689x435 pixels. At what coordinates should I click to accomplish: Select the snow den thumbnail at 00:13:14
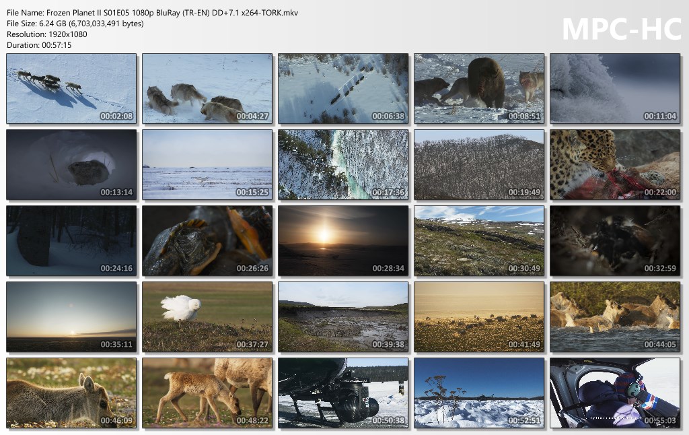71,164
